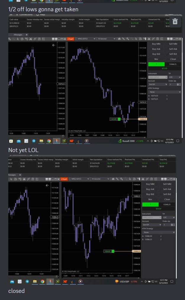Screen dimensions: 185x300
Task: Open Sim101 account dropdown in 12:17 PM Chart Trader
Action: pos(152,225)
